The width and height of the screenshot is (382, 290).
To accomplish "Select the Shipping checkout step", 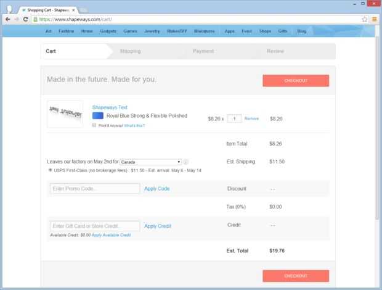I will (x=131, y=51).
